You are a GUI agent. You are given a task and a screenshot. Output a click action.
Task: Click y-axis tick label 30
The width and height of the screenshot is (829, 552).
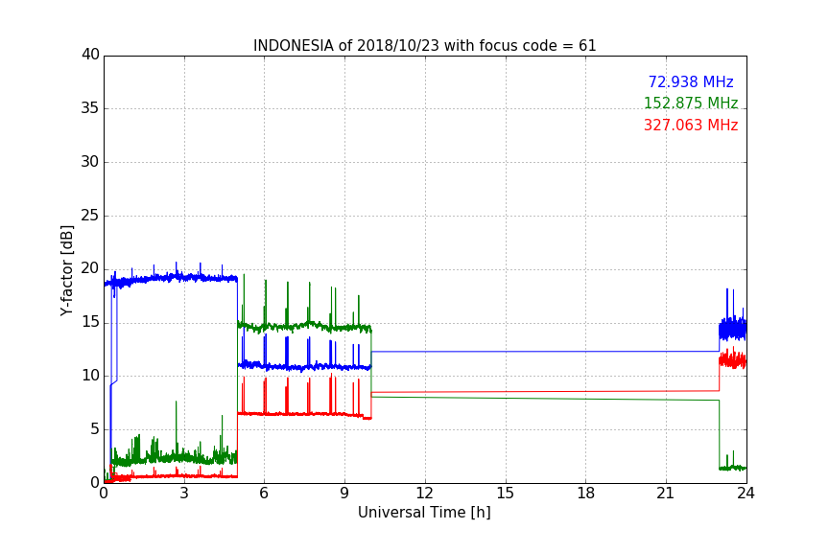click(x=90, y=162)
